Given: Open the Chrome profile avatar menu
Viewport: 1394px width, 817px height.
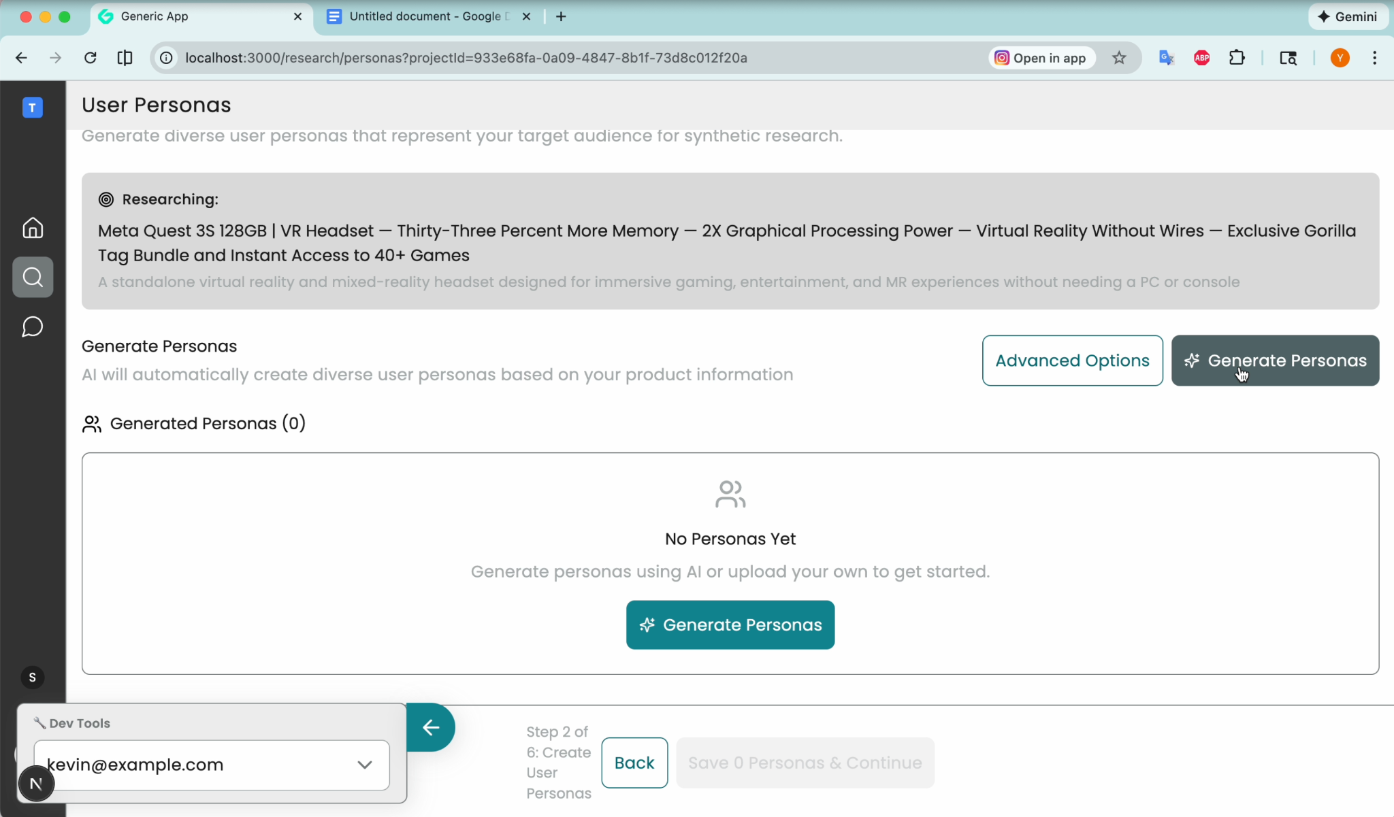Looking at the screenshot, I should [1340, 58].
